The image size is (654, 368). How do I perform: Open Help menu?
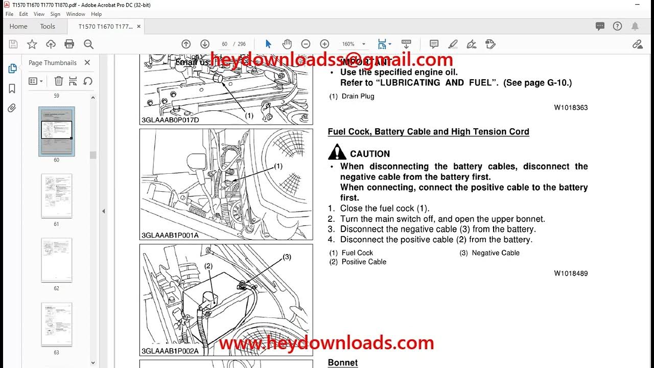[x=96, y=14]
